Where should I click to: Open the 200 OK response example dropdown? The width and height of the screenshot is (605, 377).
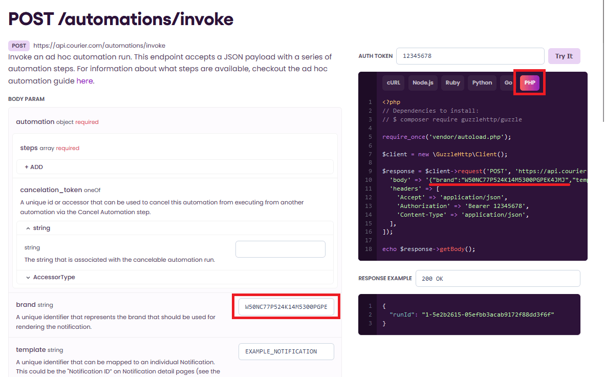(x=498, y=279)
